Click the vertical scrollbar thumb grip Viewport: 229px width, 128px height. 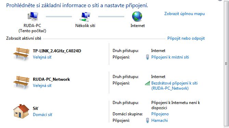tap(226, 64)
